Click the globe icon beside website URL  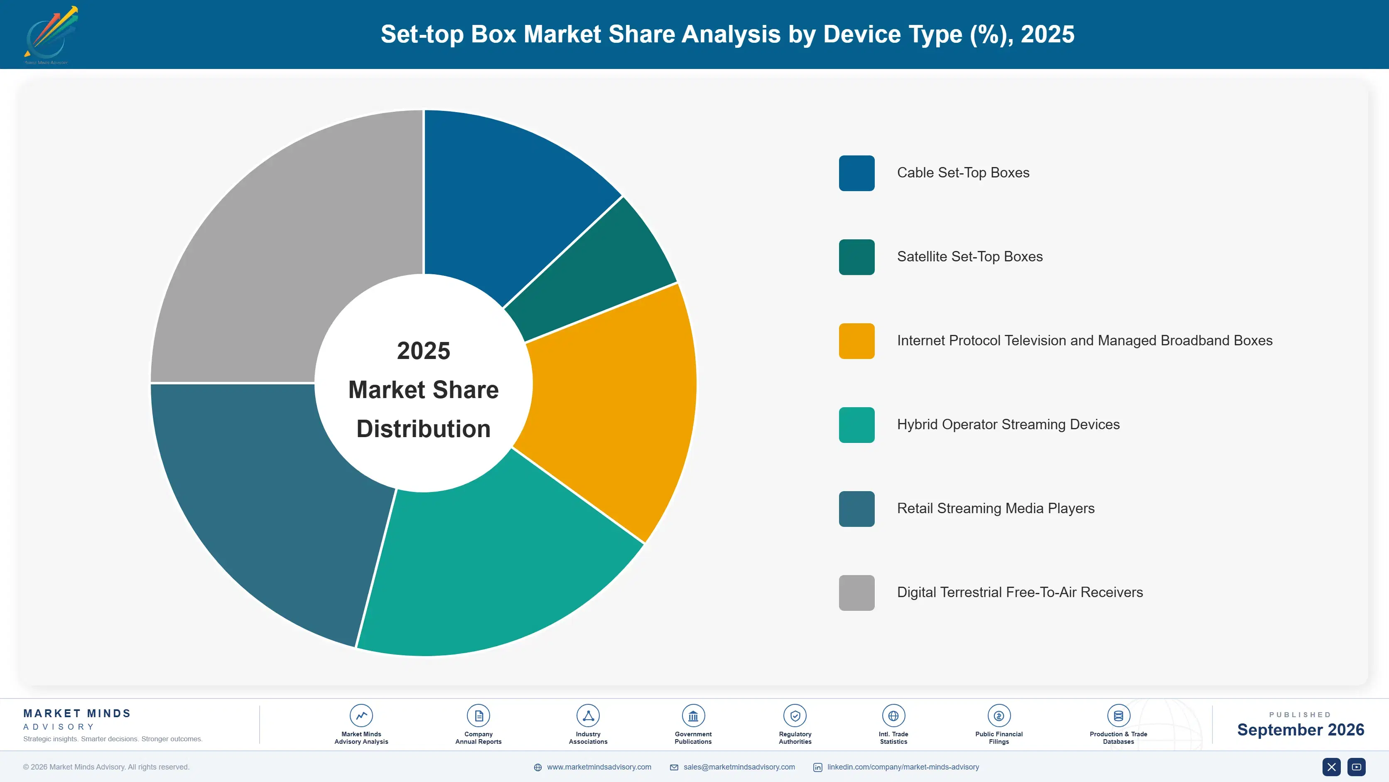[x=537, y=767]
